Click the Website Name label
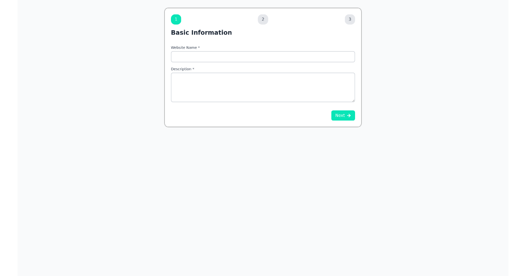This screenshot has height=276, width=526. (184, 48)
